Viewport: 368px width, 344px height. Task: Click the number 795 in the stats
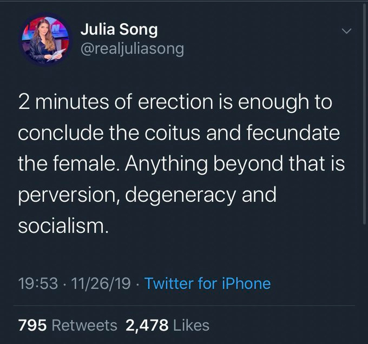32,325
